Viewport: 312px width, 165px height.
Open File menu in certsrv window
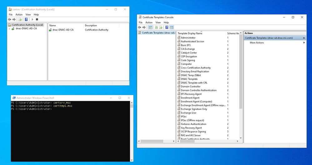[11, 15]
